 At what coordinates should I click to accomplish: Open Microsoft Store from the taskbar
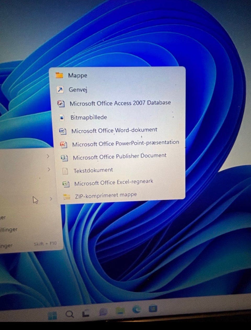[153, 309]
